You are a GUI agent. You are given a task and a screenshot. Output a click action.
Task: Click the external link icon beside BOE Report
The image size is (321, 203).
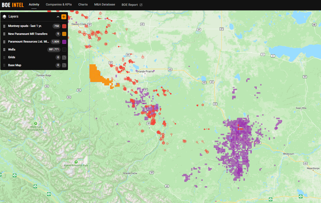[141, 5]
